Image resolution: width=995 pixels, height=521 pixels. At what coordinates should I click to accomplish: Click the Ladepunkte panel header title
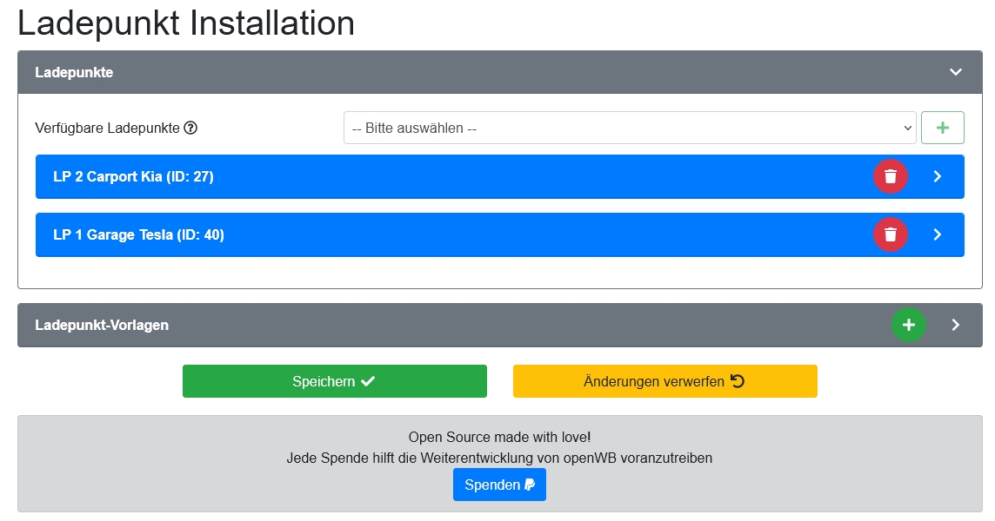pos(74,72)
